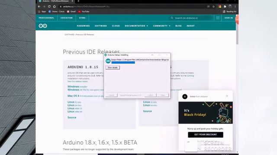
Task: Download Arduino 1.8.15 Mac OS X
Action: [x=86, y=96]
